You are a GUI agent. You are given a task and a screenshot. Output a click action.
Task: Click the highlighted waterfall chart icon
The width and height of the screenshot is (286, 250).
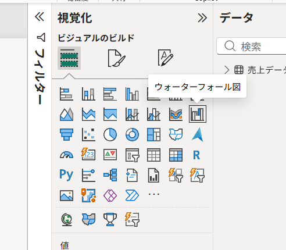point(198,114)
